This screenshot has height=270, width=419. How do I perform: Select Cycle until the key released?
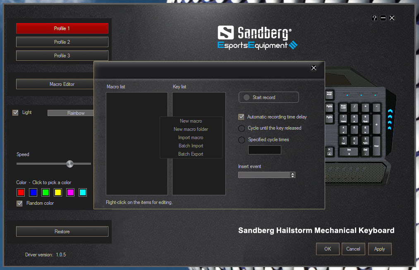pos(242,128)
